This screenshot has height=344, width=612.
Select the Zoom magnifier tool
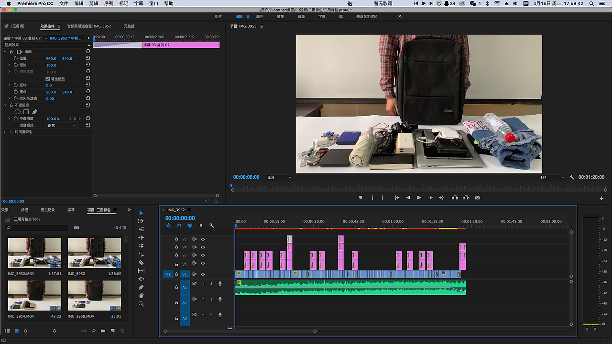(141, 304)
